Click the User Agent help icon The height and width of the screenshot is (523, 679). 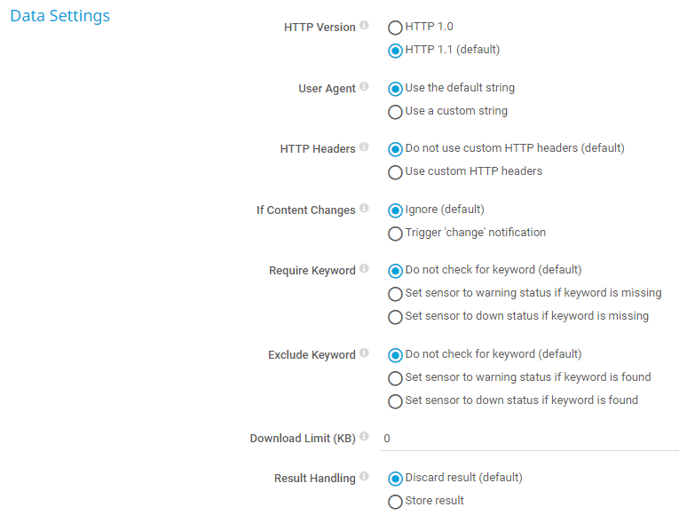365,88
